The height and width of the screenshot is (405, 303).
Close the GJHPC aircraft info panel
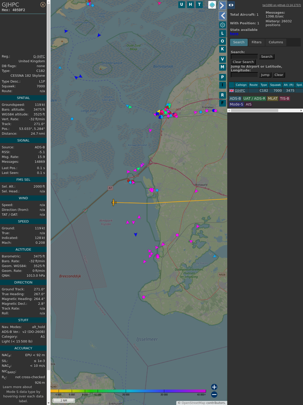[43, 5]
